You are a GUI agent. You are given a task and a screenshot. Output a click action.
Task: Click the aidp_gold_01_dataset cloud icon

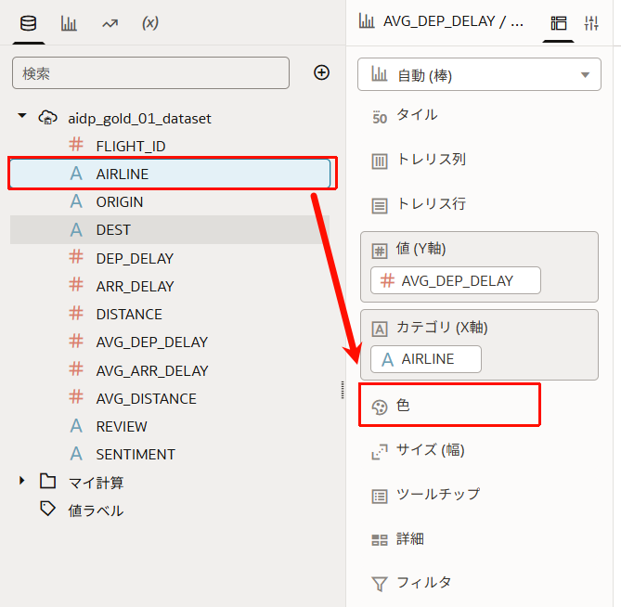pos(47,117)
